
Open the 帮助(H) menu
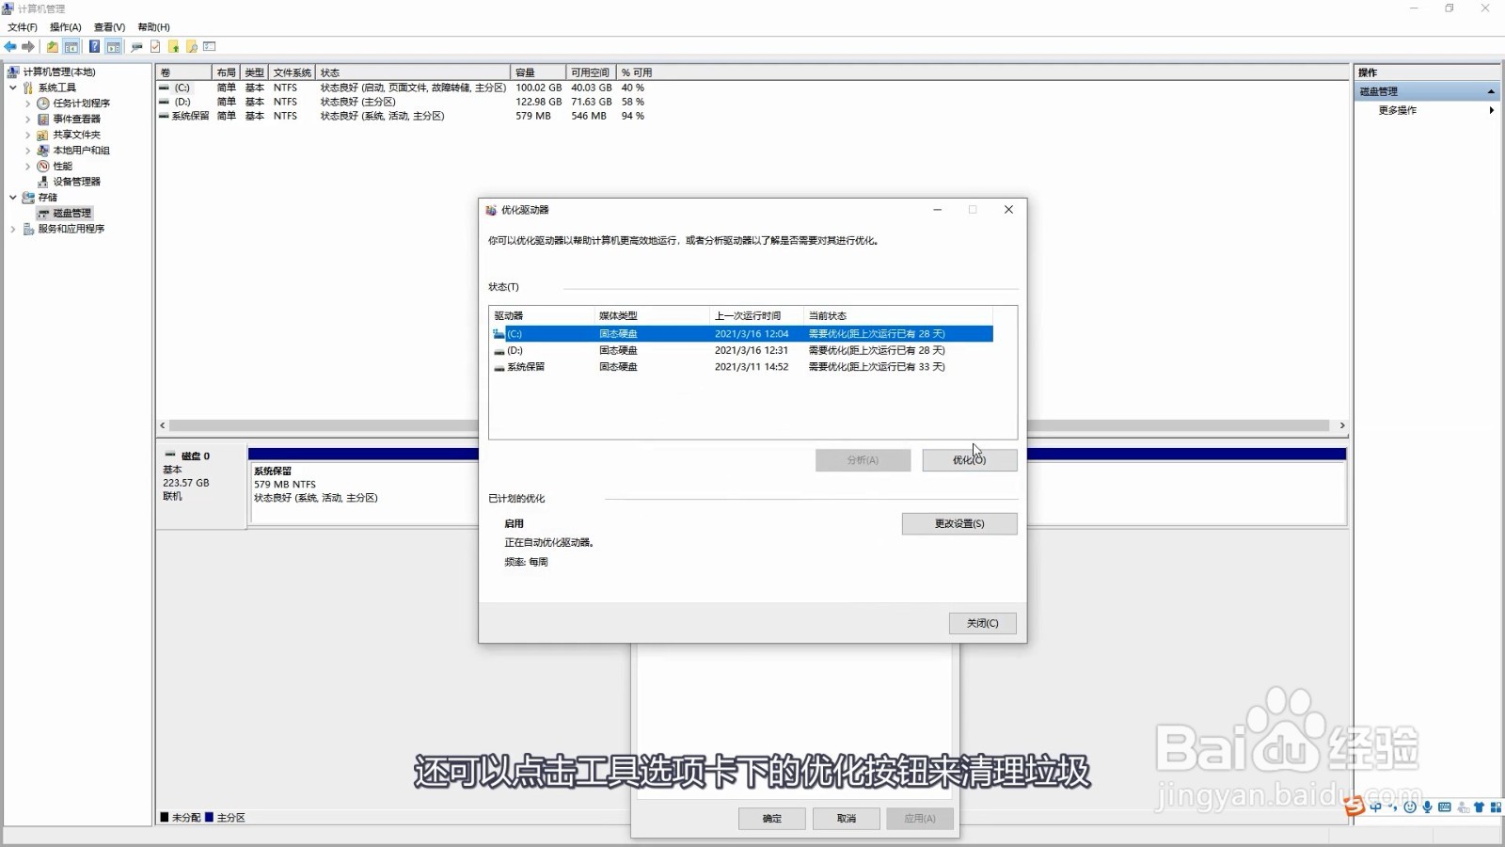point(153,27)
